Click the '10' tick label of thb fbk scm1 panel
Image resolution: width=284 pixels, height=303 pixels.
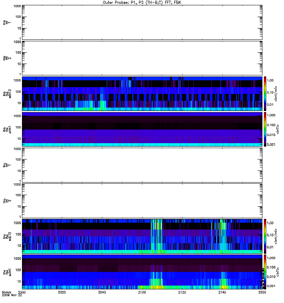click(19, 139)
